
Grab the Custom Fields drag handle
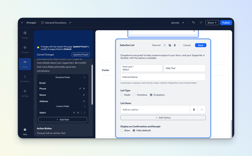click(84, 106)
